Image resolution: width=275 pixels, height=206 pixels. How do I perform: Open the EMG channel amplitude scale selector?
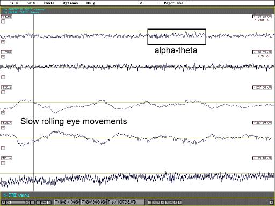pyautogui.click(x=262, y=158)
